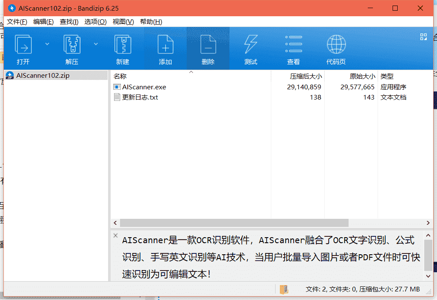
Task: Sort by 原始大小 column header
Action: pos(351,76)
